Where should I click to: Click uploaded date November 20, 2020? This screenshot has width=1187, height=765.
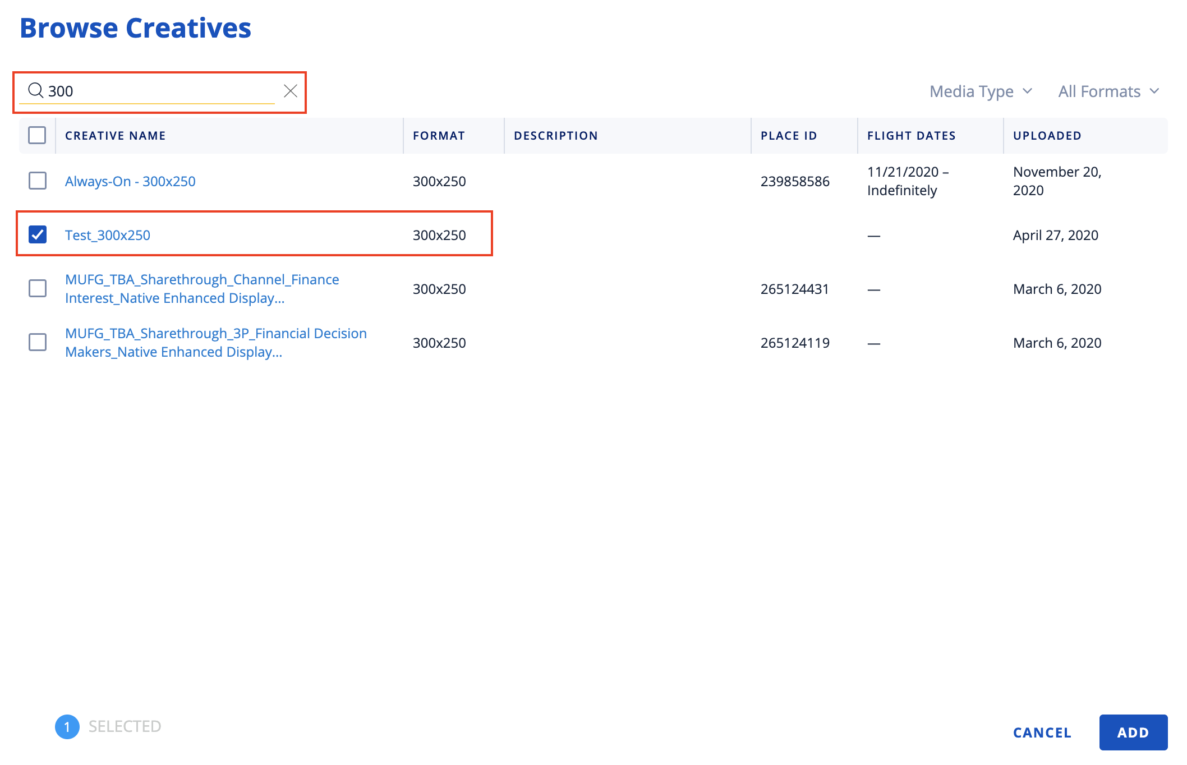[1057, 181]
